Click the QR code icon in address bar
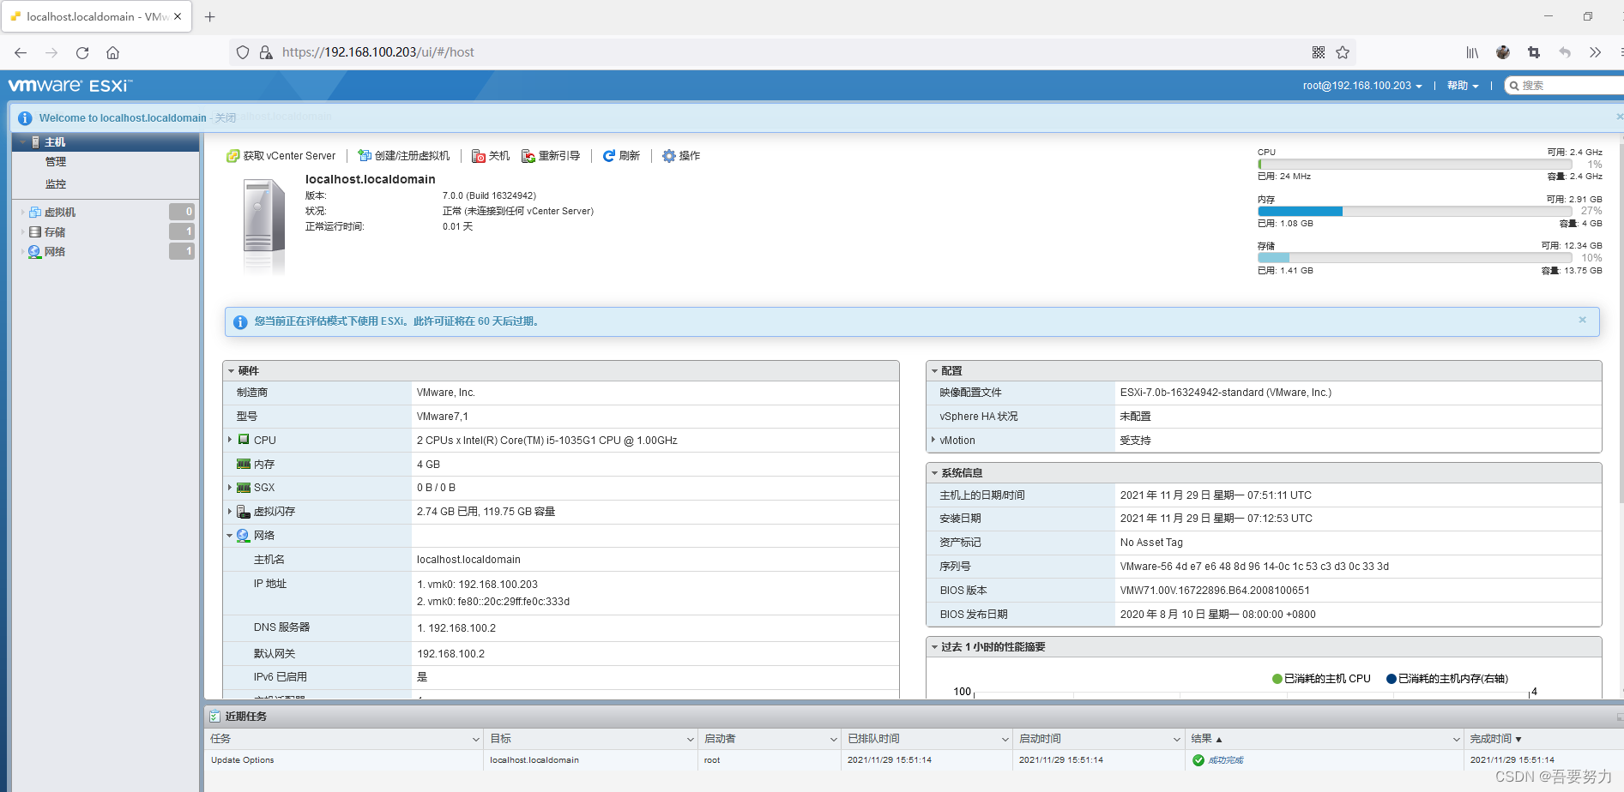This screenshot has width=1624, height=792. coord(1319,52)
